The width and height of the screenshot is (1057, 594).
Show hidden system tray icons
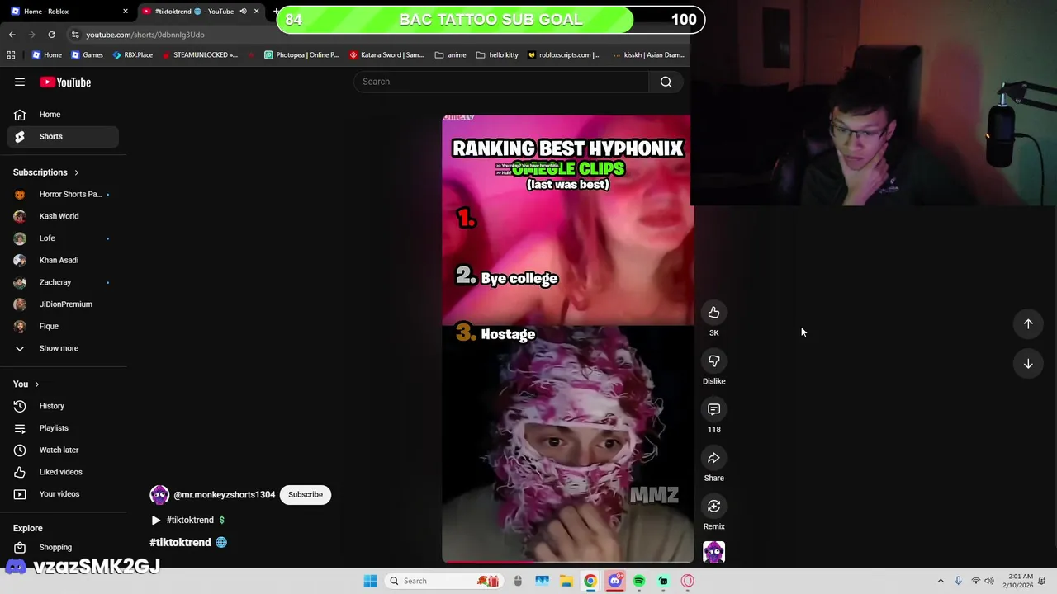tap(940, 581)
